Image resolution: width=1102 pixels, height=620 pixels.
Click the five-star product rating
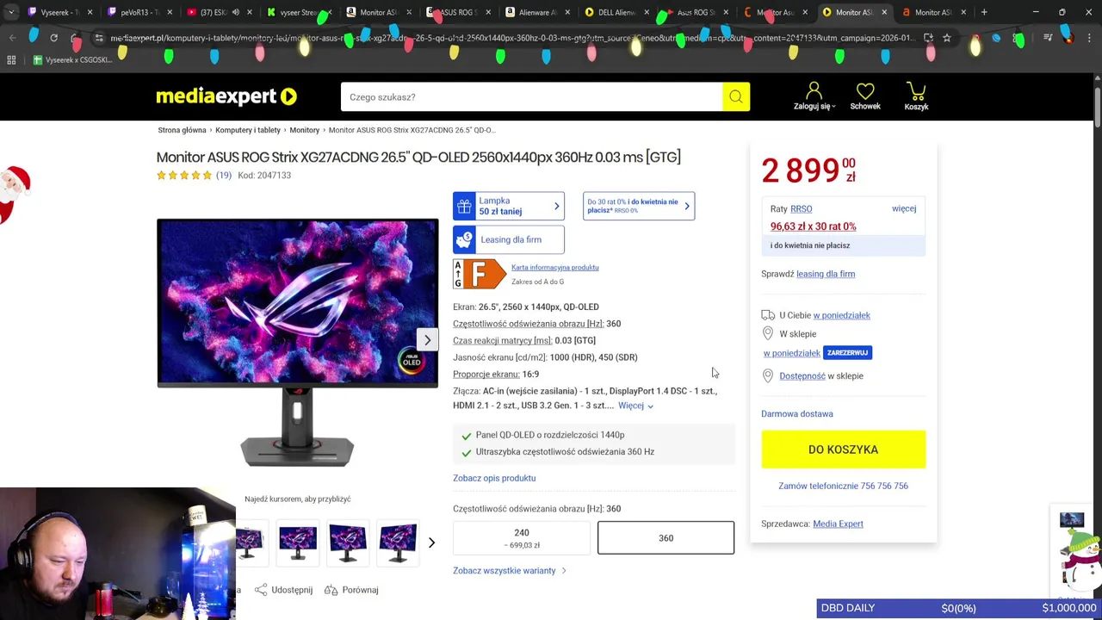tap(183, 176)
